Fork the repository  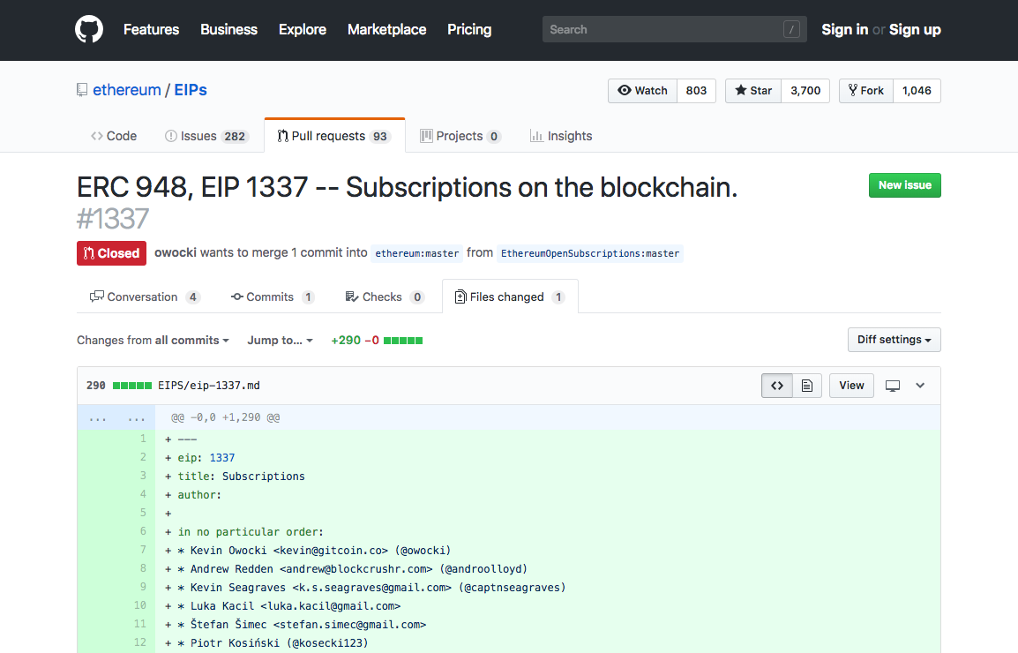click(x=866, y=91)
